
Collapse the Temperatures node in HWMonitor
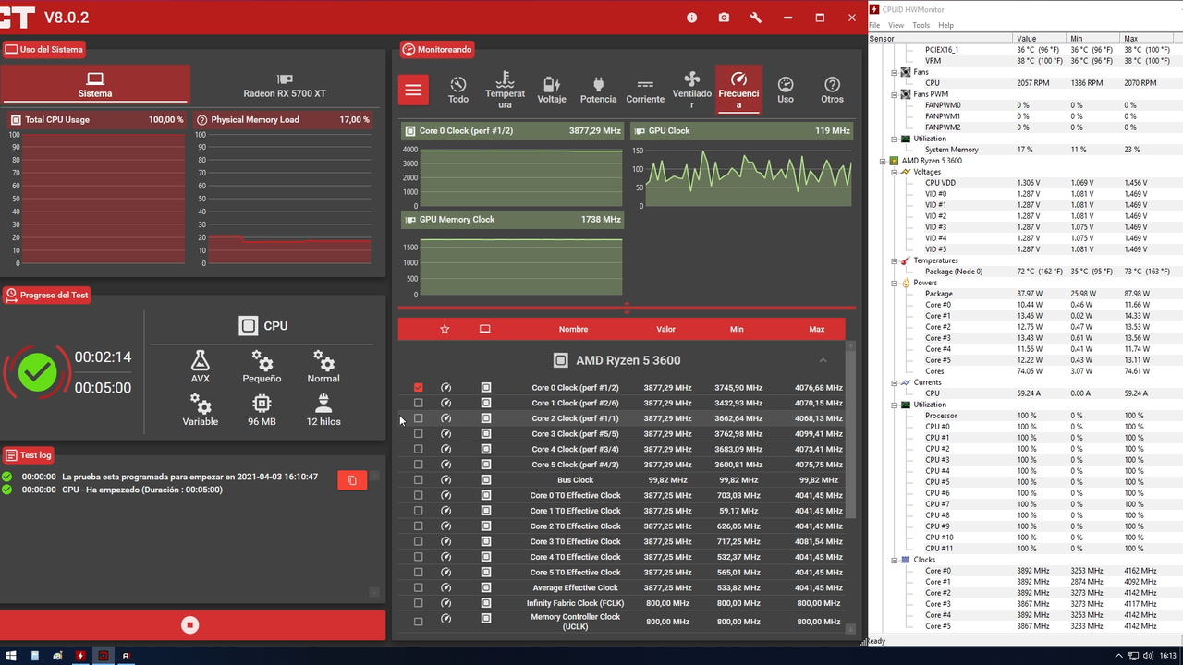pos(895,260)
